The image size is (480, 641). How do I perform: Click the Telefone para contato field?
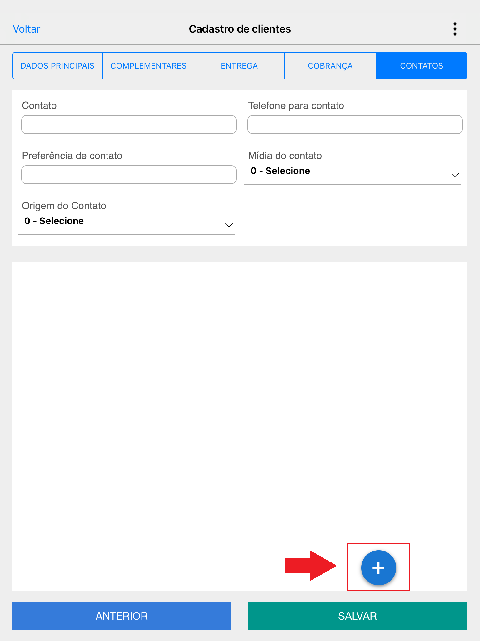(x=355, y=125)
